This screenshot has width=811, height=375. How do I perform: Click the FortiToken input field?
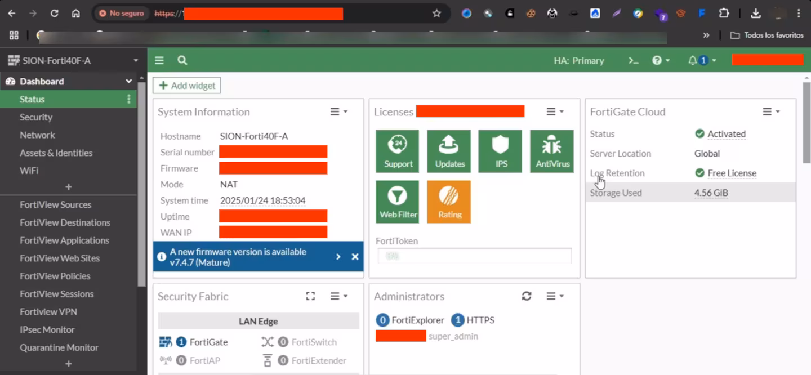coord(474,256)
